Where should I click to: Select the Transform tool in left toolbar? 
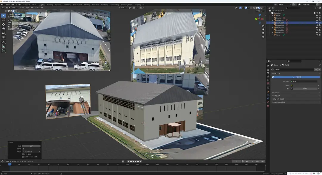[x=4, y=37]
